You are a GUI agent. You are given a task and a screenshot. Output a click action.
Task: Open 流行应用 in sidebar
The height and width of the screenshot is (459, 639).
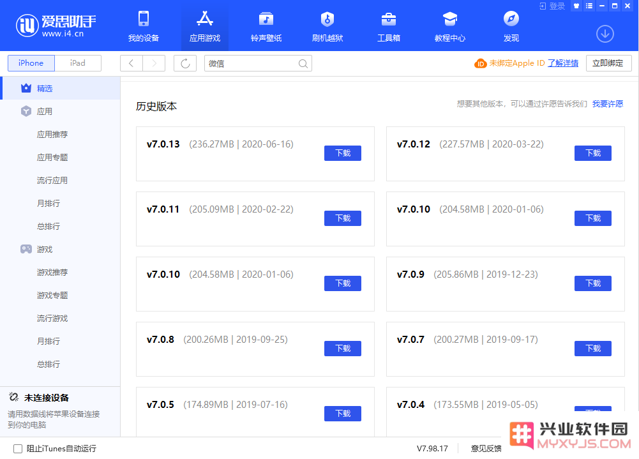click(52, 180)
